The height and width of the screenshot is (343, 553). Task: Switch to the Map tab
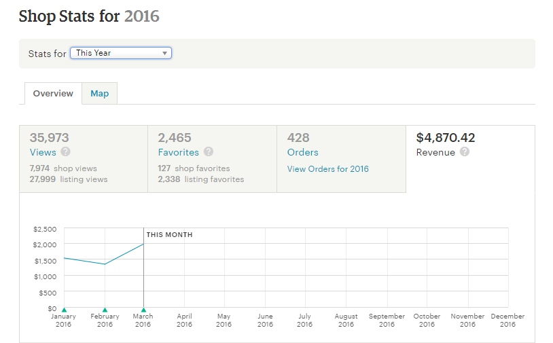(100, 94)
